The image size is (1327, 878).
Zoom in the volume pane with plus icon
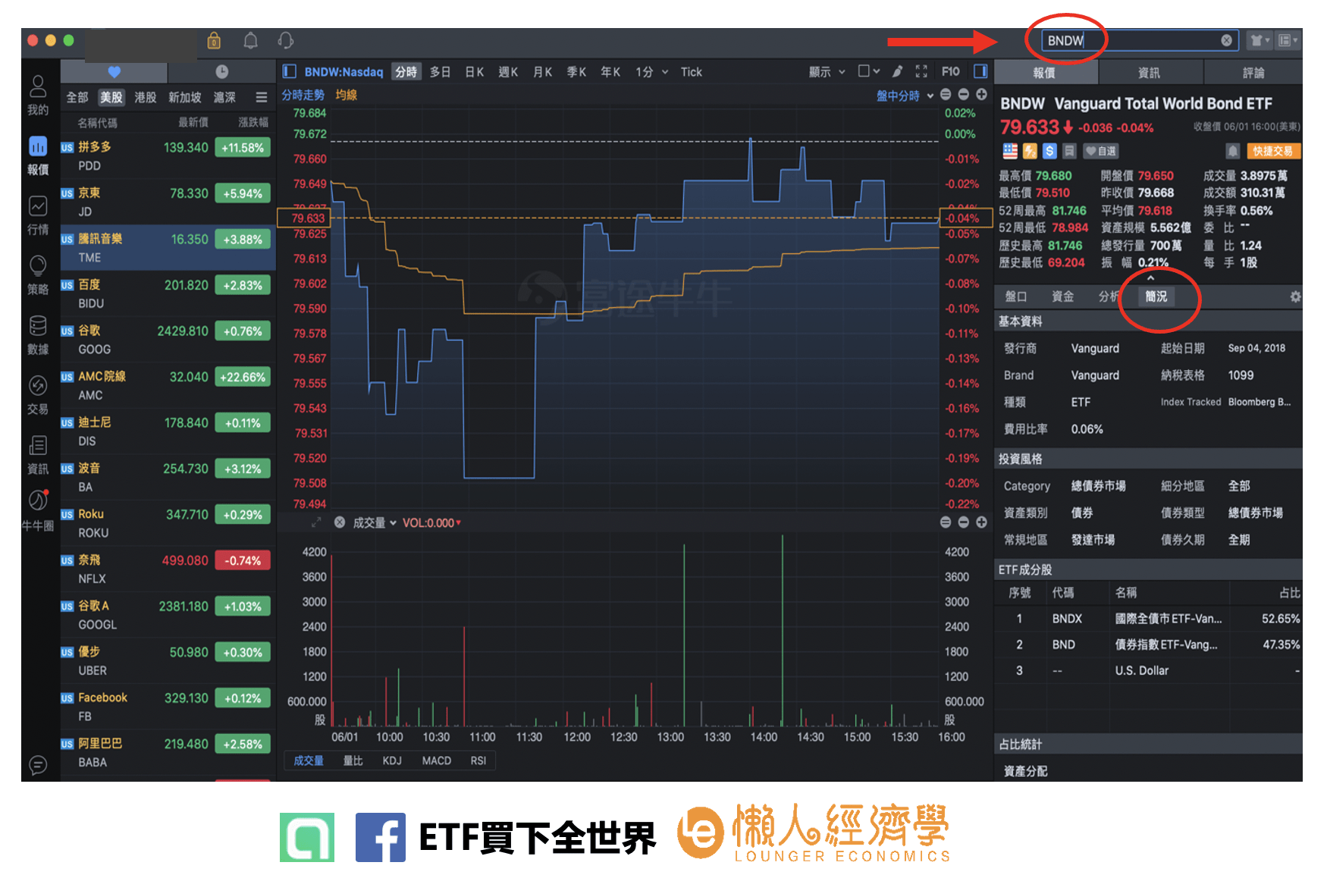pos(981,522)
